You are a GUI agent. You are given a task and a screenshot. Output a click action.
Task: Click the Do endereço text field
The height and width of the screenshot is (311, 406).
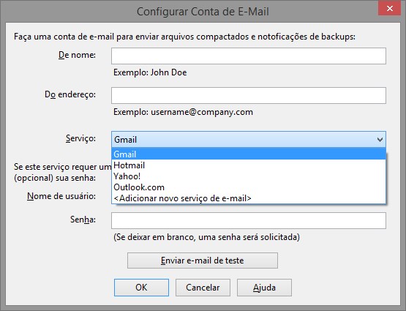tap(249, 96)
